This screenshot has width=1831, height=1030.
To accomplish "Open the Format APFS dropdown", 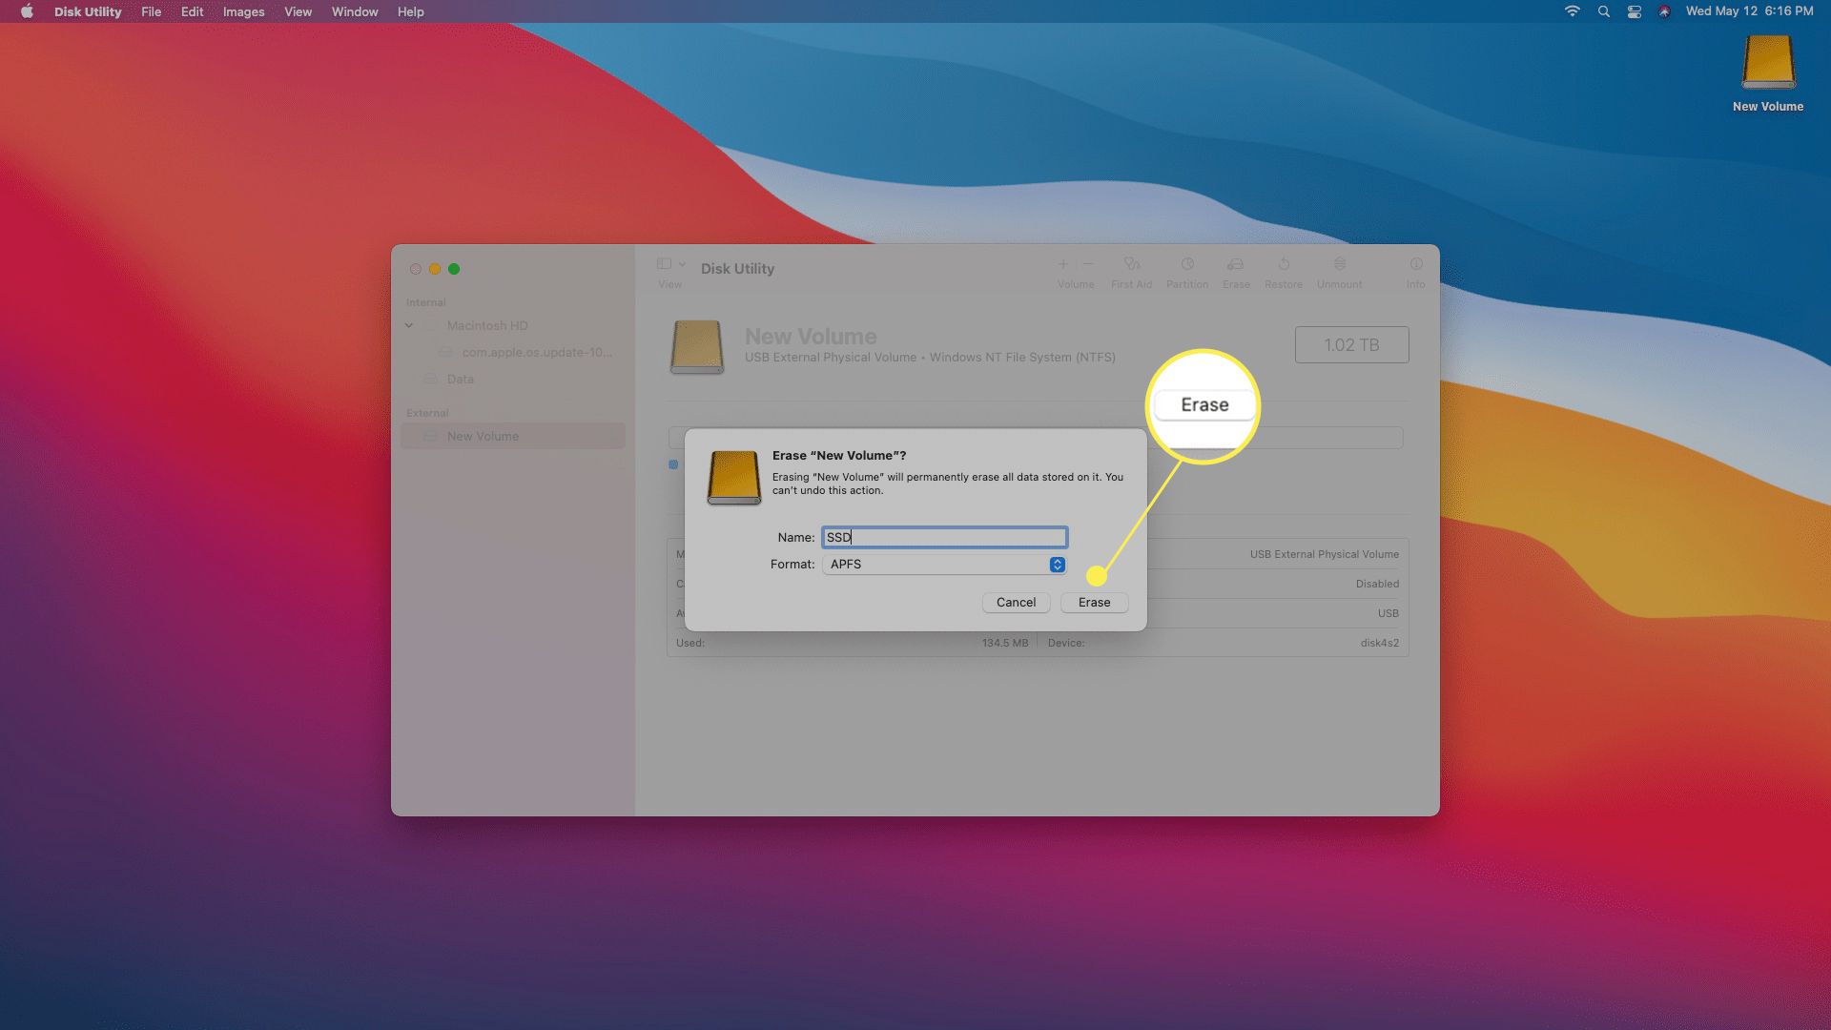I will pyautogui.click(x=944, y=564).
